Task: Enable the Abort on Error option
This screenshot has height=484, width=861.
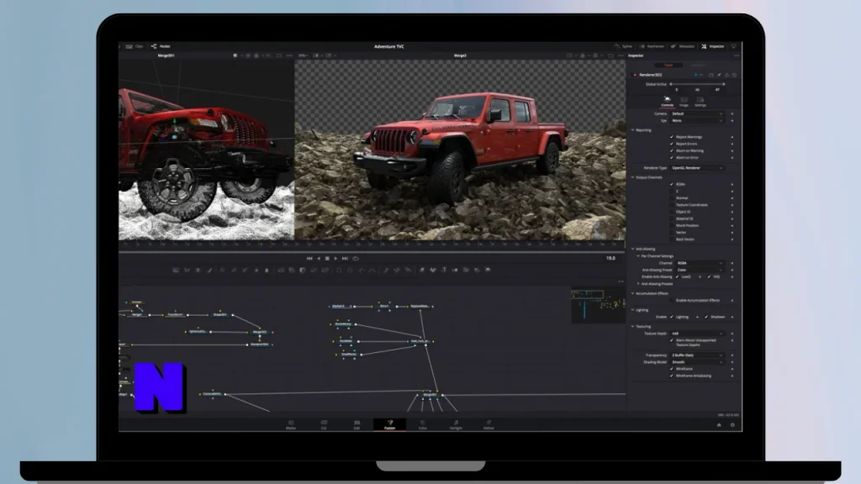Action: pyautogui.click(x=671, y=157)
